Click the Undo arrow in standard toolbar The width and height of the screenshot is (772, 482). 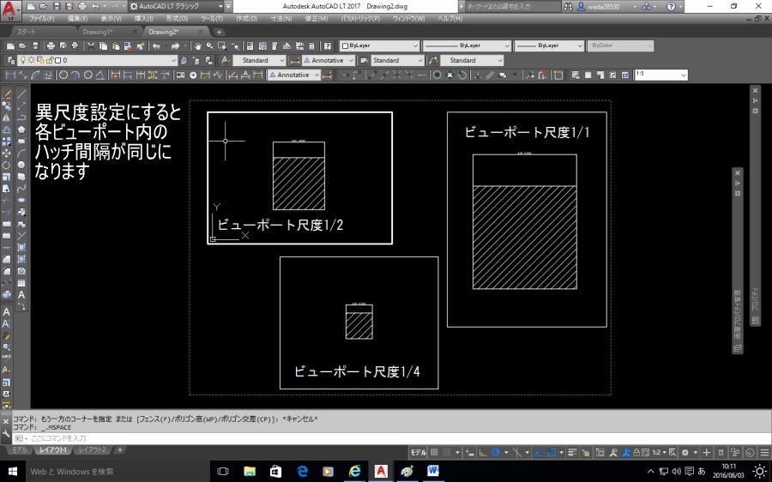(157, 45)
